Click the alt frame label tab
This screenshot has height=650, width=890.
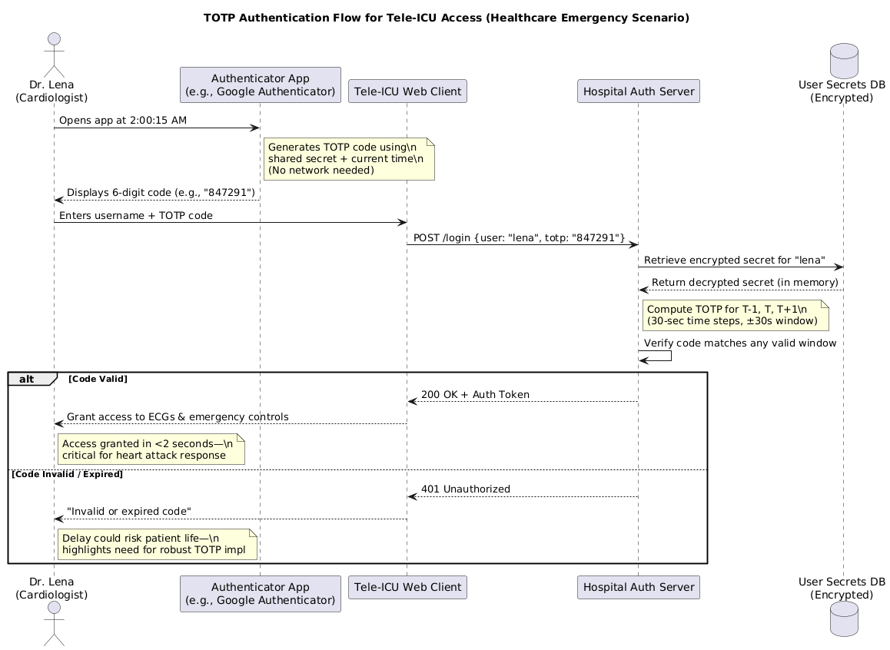click(x=29, y=379)
